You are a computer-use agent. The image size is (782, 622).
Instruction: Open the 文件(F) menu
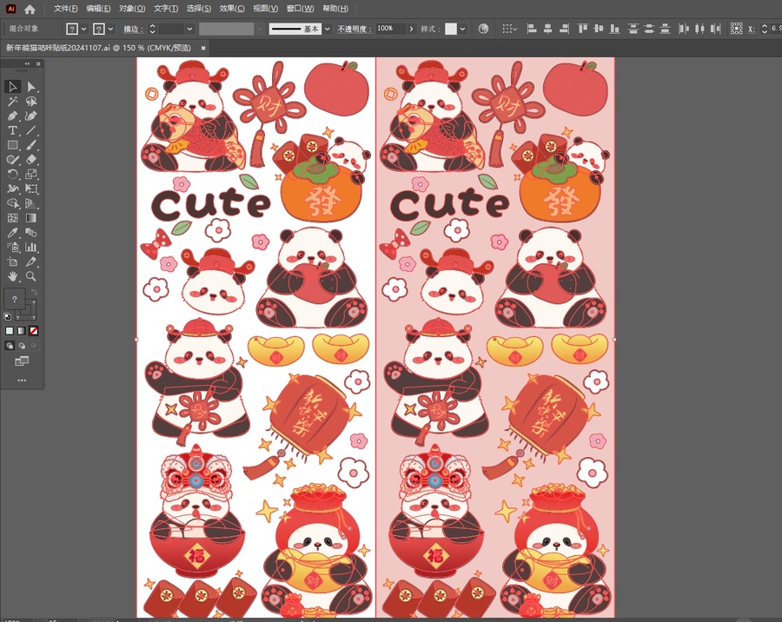click(66, 9)
